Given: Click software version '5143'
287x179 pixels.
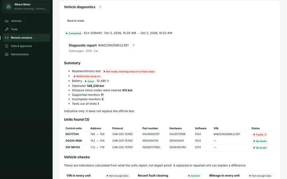Looking at the screenshot, I should pos(198,134).
